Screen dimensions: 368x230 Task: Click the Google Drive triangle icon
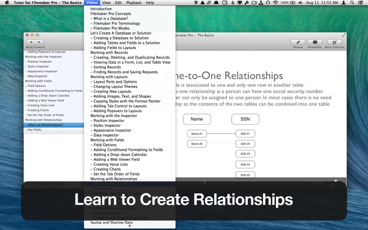(202, 3)
